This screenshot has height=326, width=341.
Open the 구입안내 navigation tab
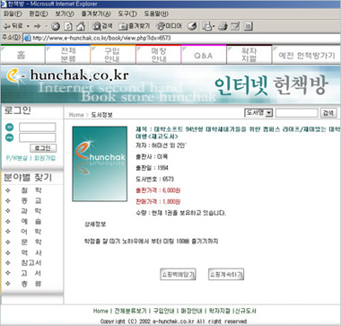(113, 55)
